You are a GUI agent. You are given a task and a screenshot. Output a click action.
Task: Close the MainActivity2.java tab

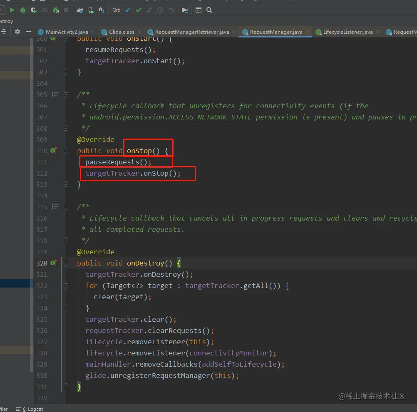[93, 32]
